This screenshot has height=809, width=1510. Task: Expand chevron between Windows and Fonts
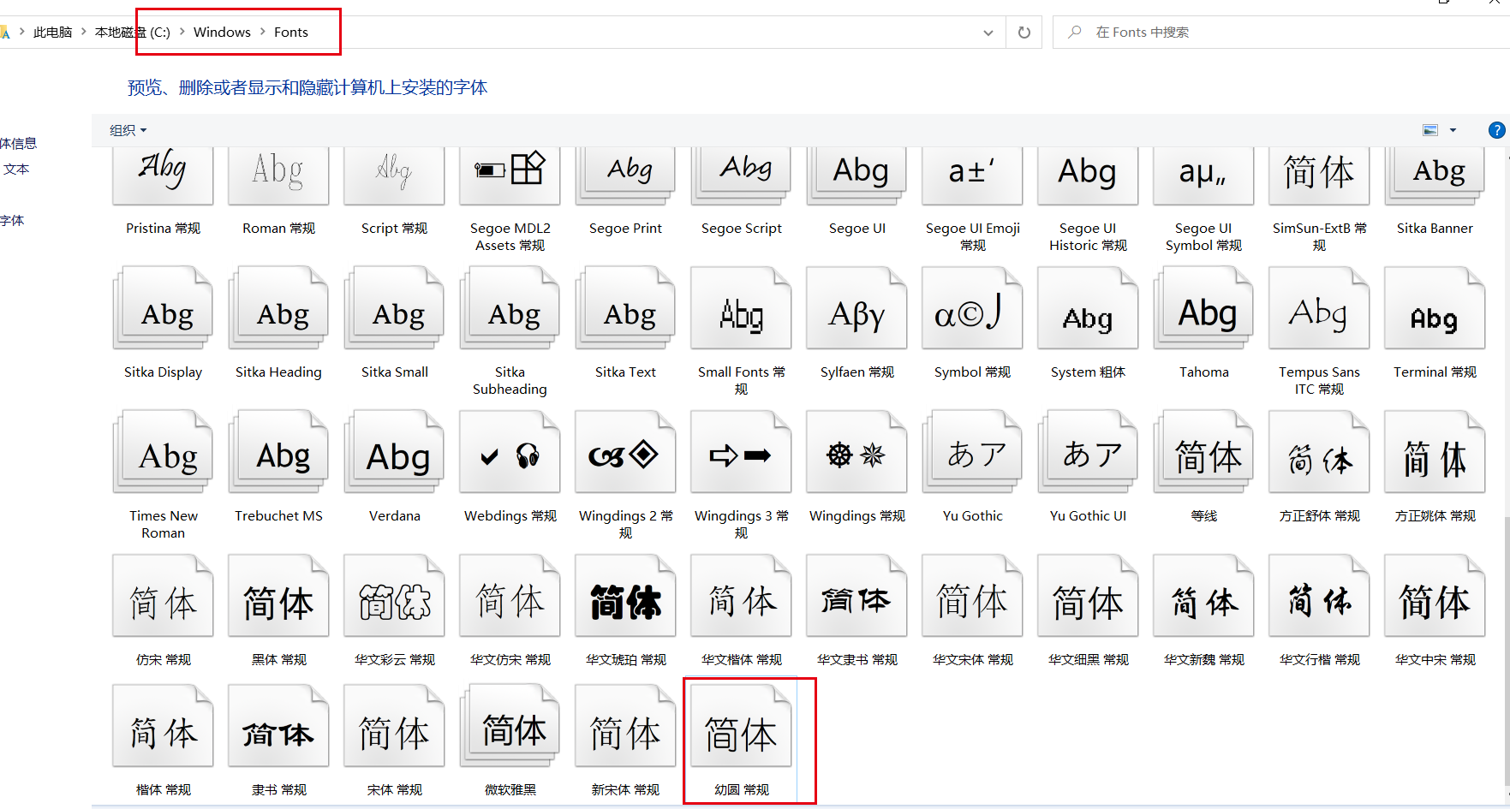263,32
